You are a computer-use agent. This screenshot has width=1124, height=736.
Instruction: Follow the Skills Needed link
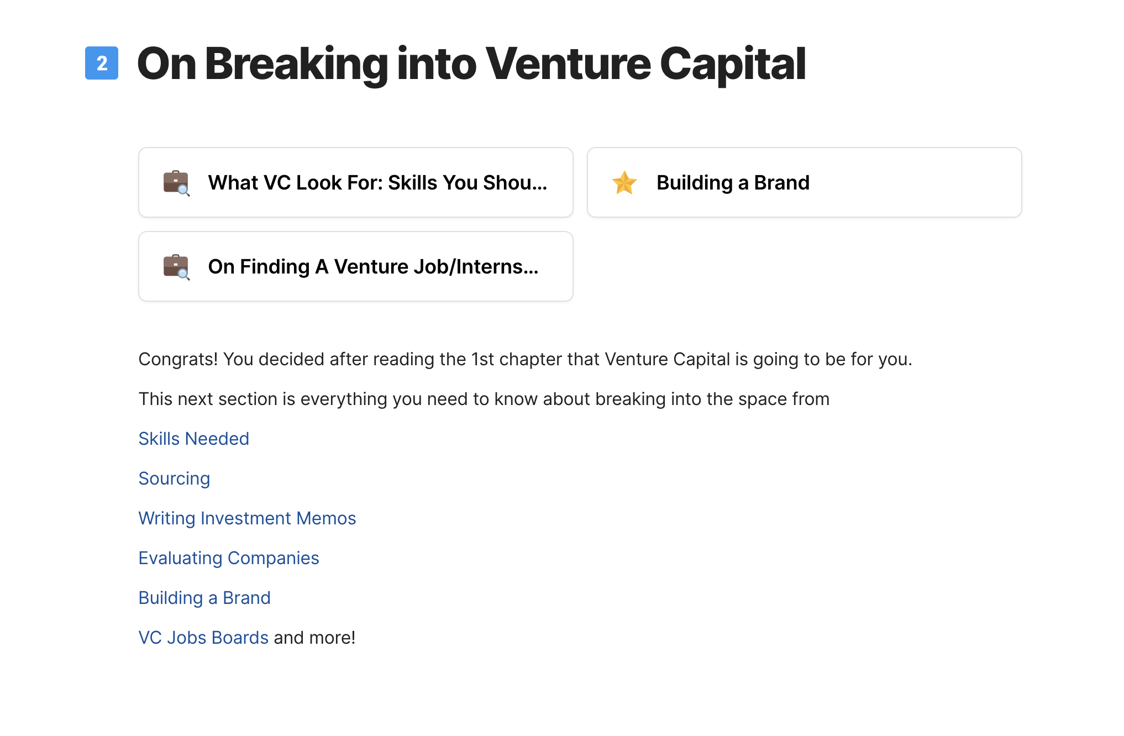coord(194,439)
